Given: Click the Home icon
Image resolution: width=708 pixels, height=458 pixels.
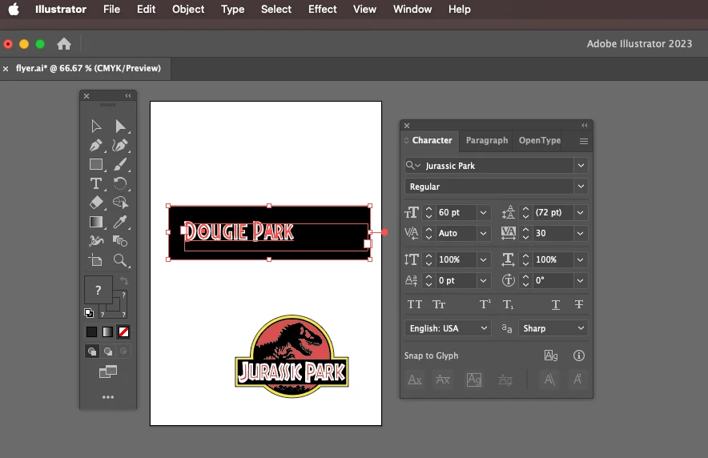Looking at the screenshot, I should coord(64,44).
